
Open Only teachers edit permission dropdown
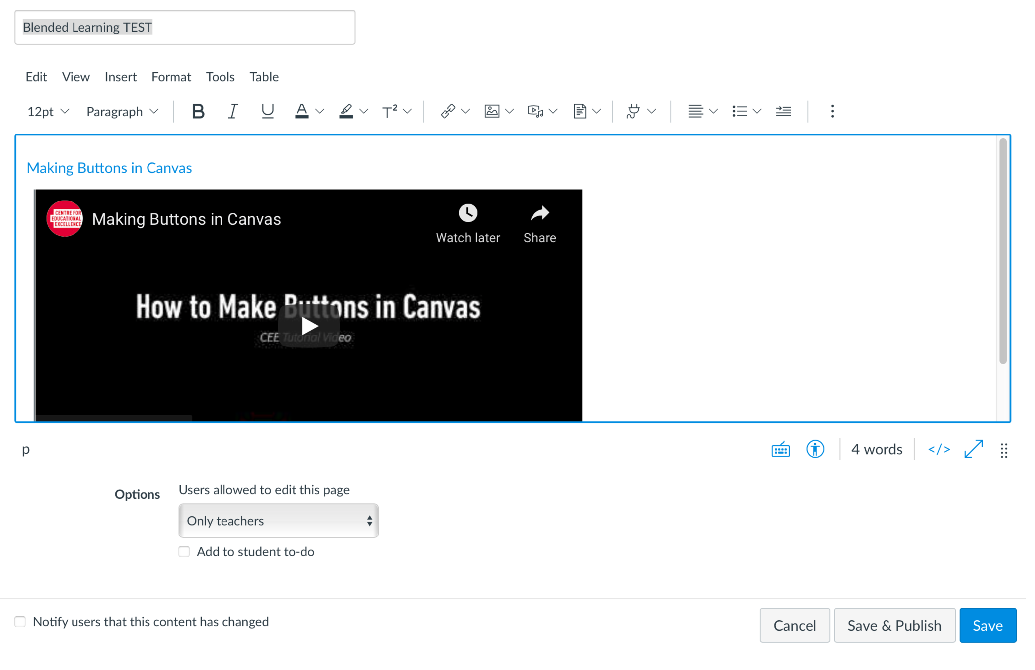coord(279,521)
